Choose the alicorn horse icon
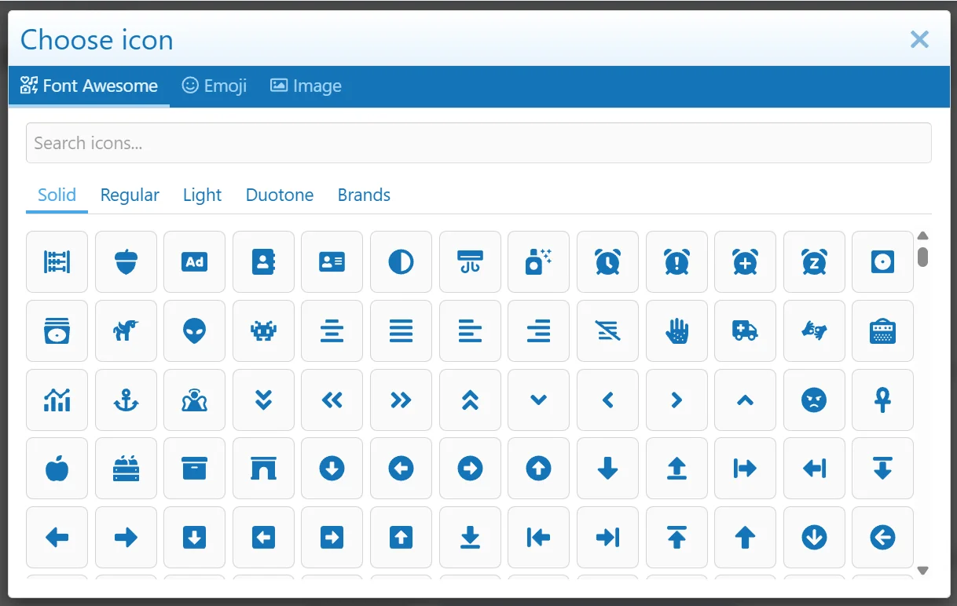The image size is (957, 606). [x=126, y=330]
